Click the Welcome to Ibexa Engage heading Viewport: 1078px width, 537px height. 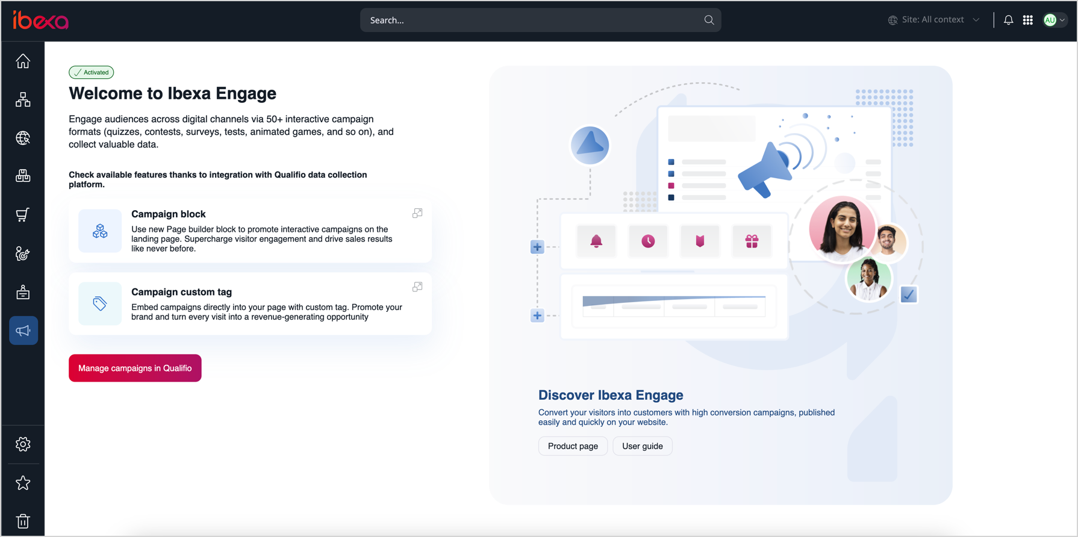pos(172,93)
